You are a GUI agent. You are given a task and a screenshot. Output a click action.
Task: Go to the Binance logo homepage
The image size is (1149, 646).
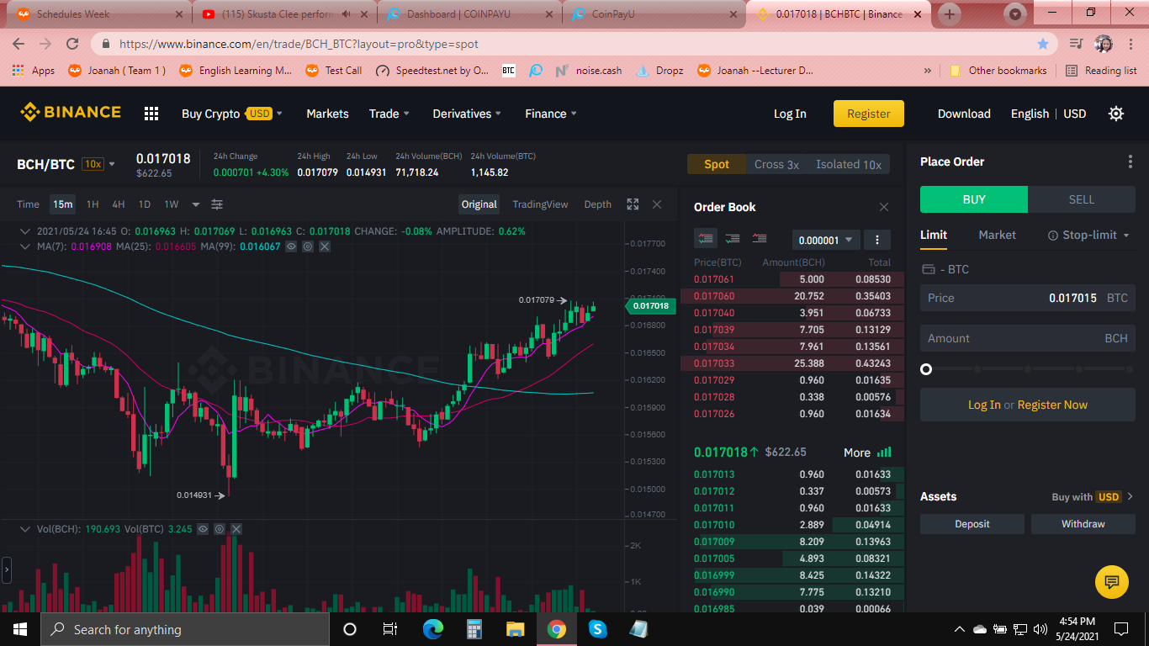pos(71,112)
